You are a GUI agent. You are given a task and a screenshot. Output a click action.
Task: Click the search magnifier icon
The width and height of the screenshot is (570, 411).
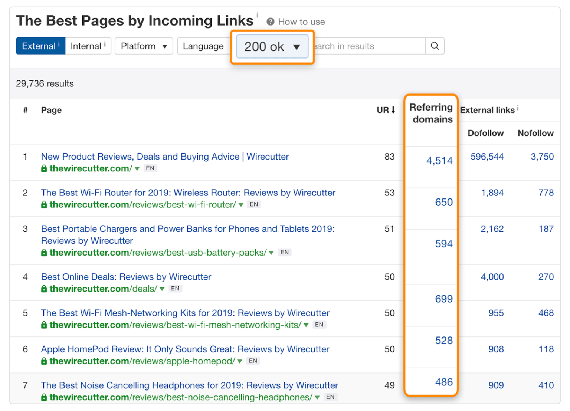(x=434, y=46)
